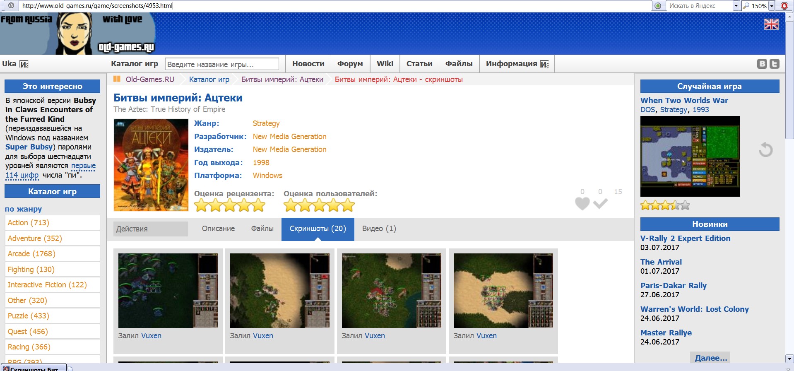Screen dimensions: 794x371
Task: Open the New Media Generation publisher link
Action: coord(290,149)
